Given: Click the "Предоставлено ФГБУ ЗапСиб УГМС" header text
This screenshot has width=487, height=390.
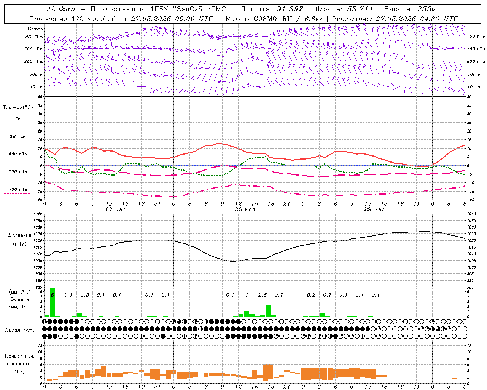Looking at the screenshot, I should tap(160, 9).
